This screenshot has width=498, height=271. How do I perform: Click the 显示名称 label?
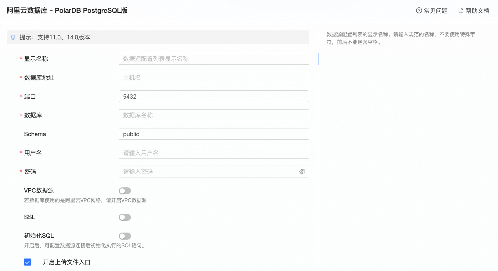(x=36, y=59)
